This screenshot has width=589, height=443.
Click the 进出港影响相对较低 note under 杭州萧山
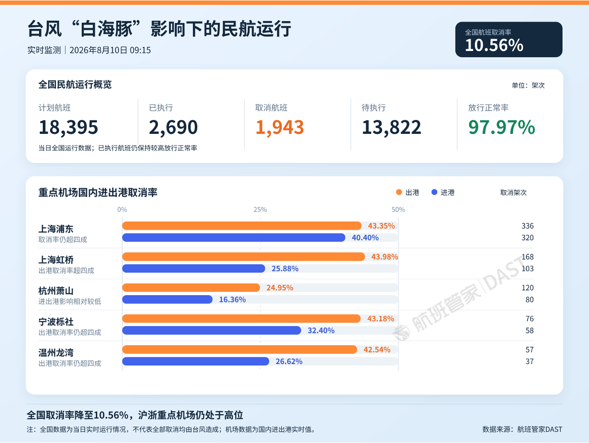(x=70, y=301)
